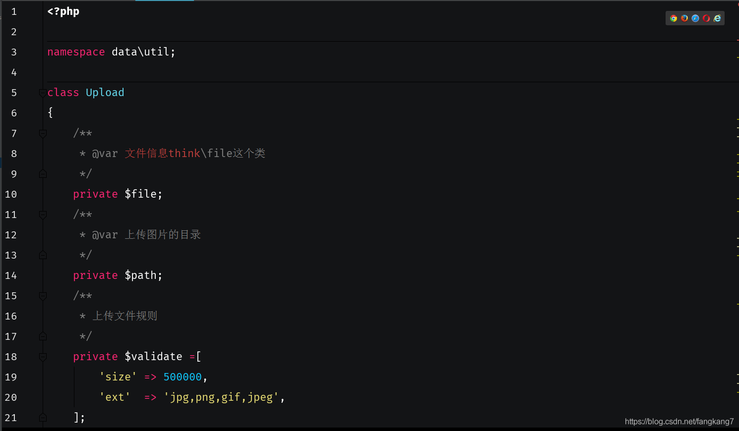The image size is (739, 431).
Task: Click the 上传图片的目录 comment text
Action: pyautogui.click(x=163, y=235)
